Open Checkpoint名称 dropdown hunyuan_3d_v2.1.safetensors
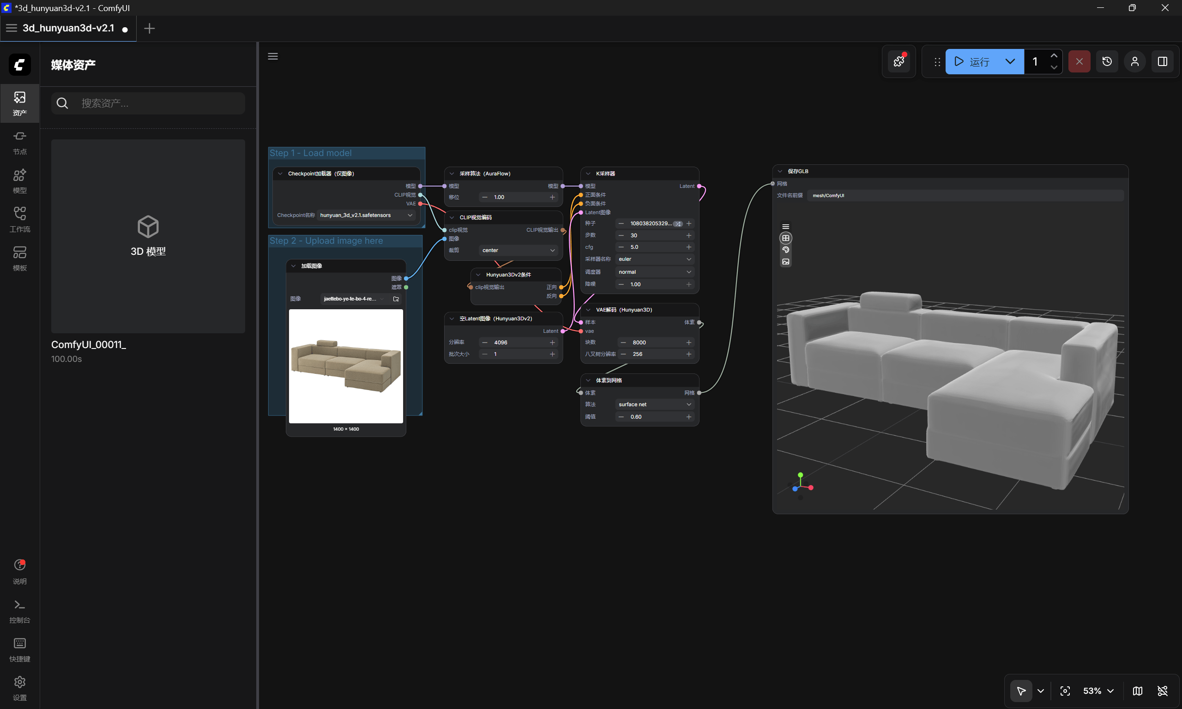 (367, 216)
